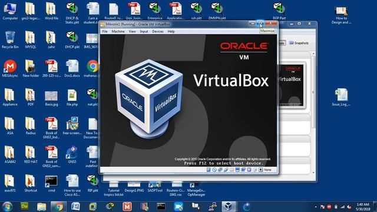Select the DMVPN.pkt desktop file

(217, 11)
